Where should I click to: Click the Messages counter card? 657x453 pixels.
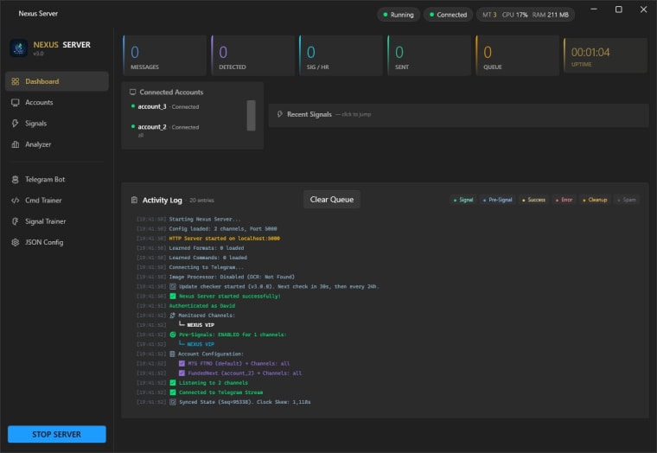pos(164,55)
